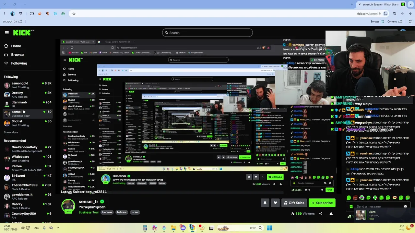
Task: Open the Business Tour category link
Action: click(89, 212)
